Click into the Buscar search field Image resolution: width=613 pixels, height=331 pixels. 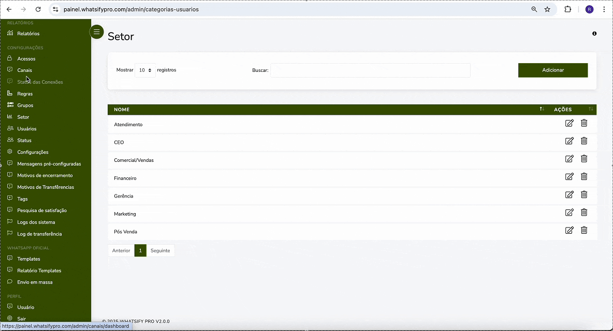(370, 70)
